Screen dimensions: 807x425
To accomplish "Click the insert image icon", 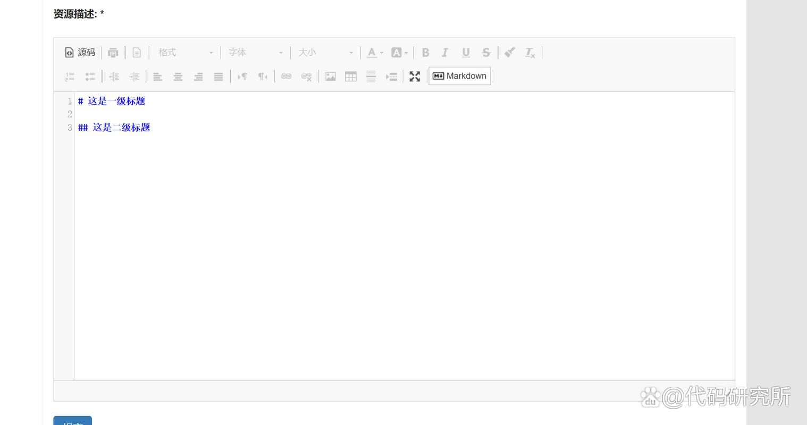I will 330,76.
